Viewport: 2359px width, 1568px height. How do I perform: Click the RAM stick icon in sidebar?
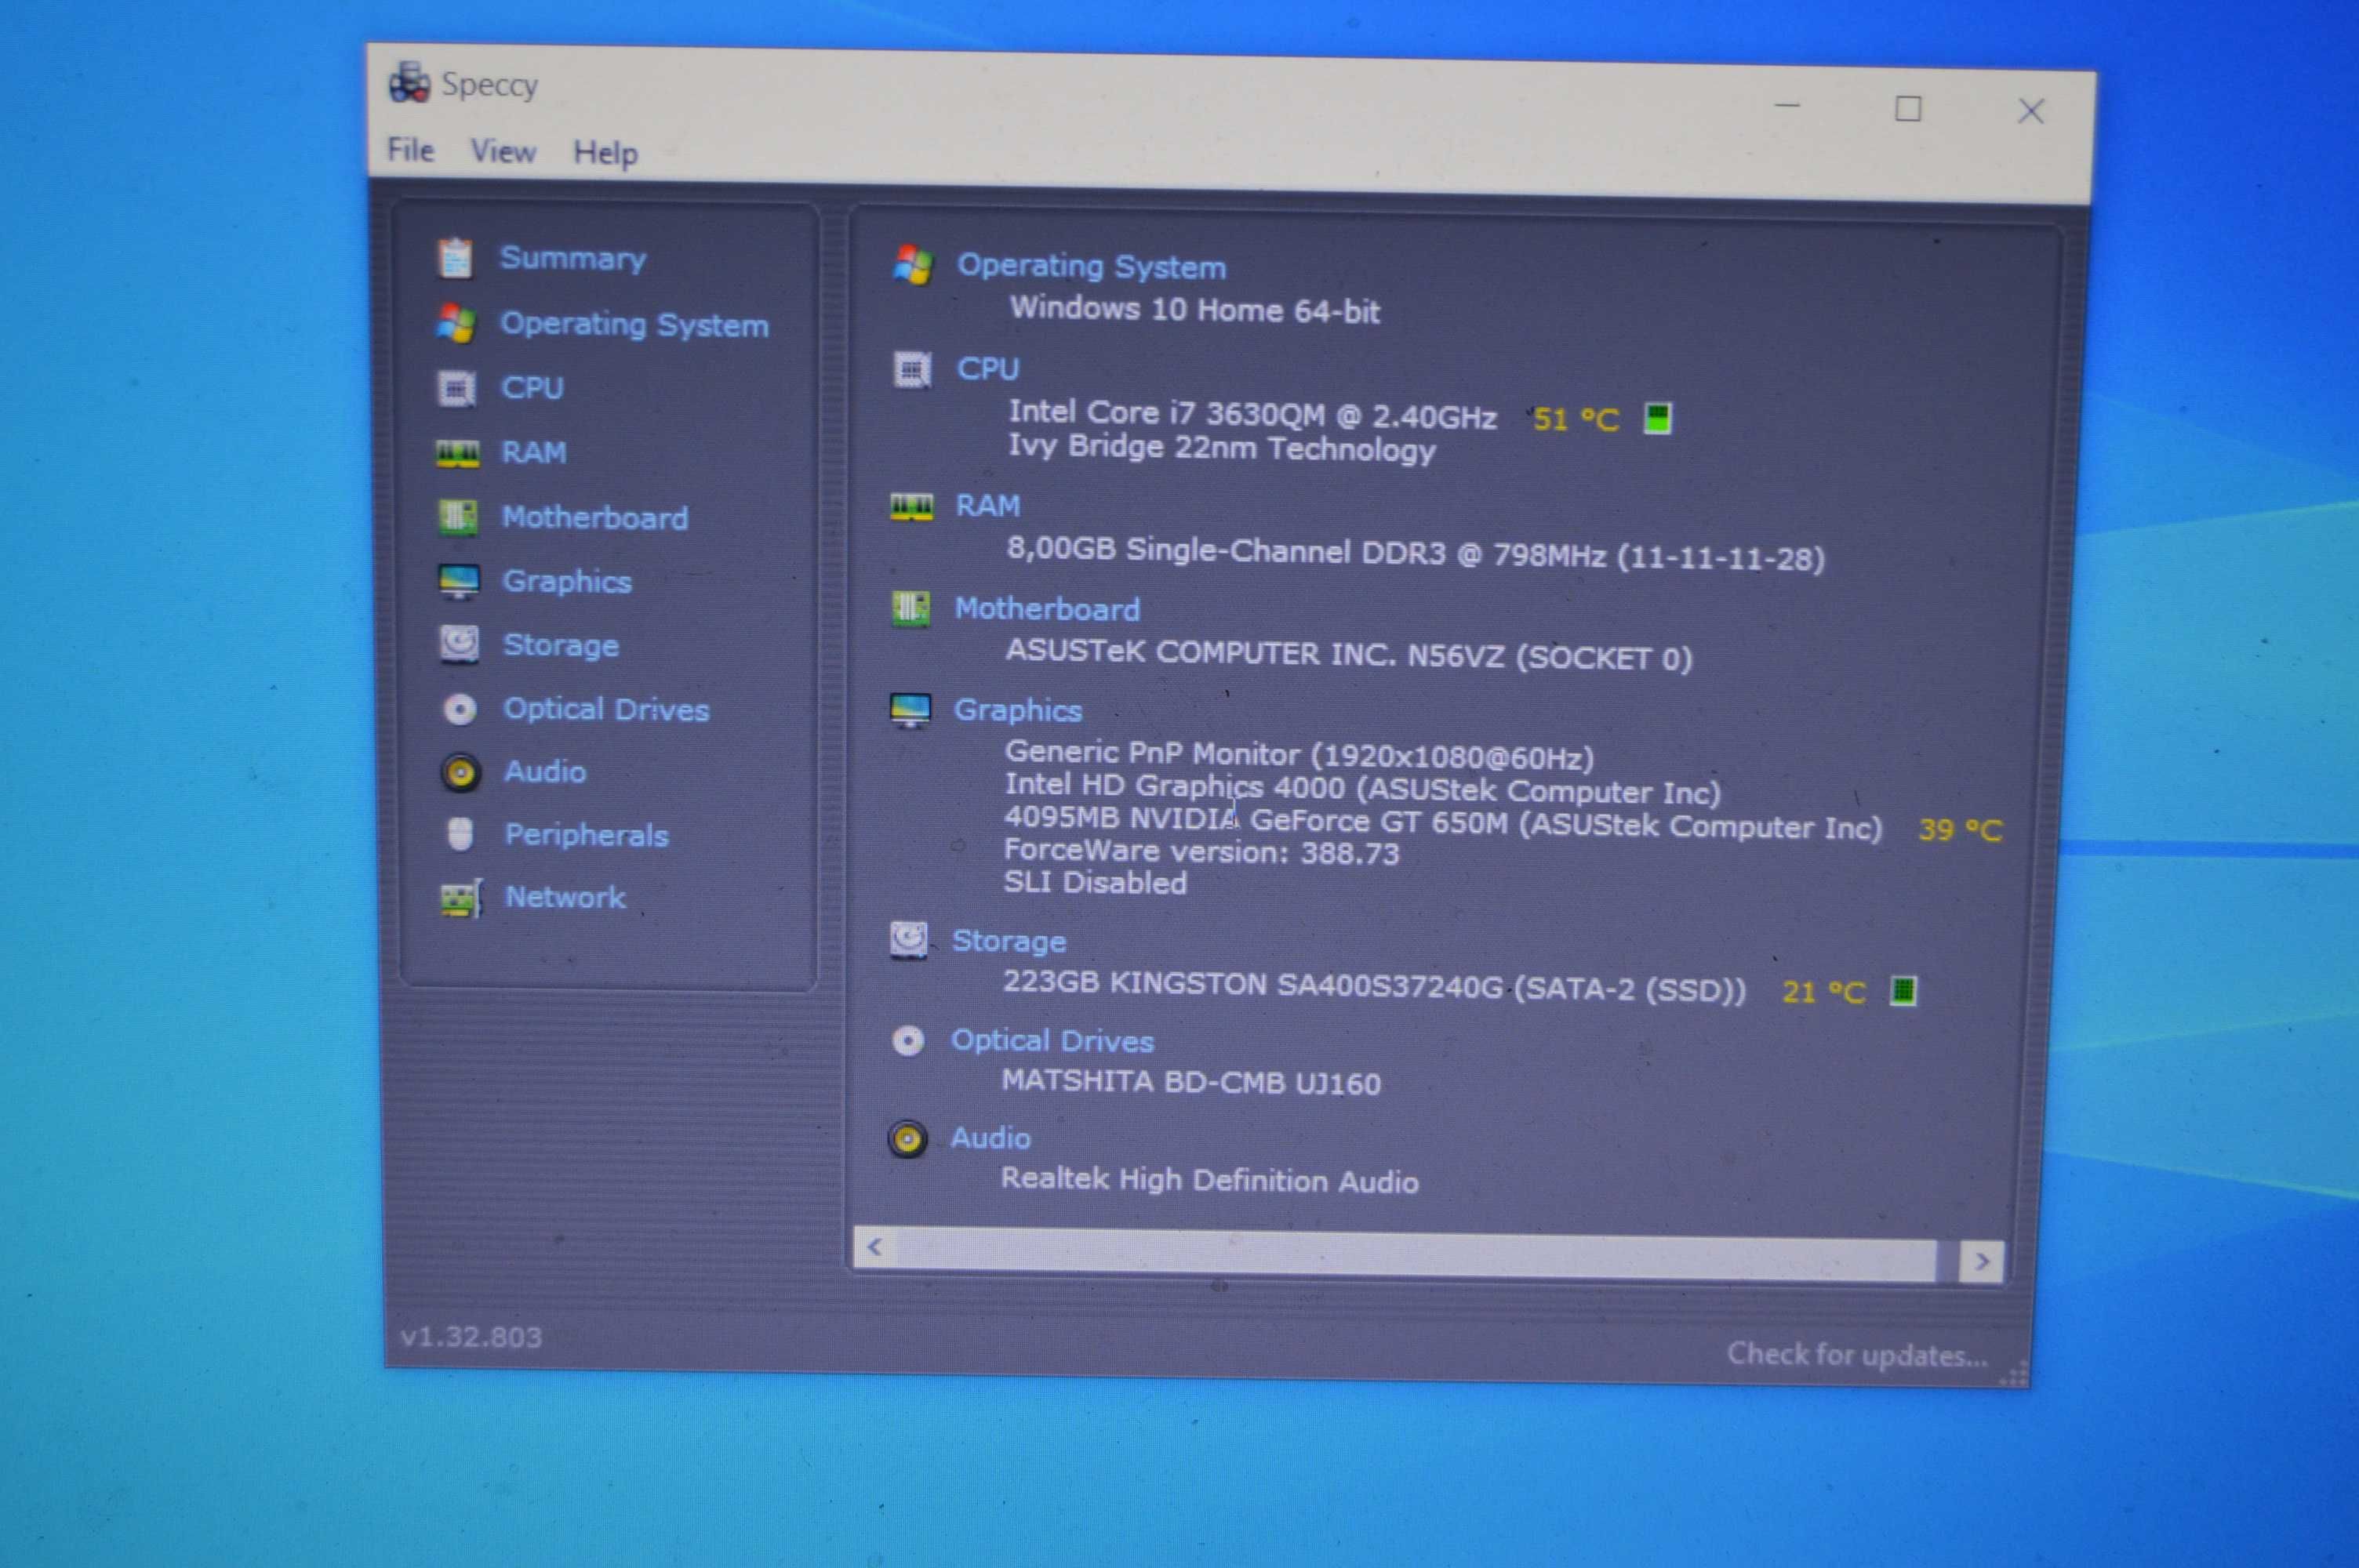click(458, 453)
